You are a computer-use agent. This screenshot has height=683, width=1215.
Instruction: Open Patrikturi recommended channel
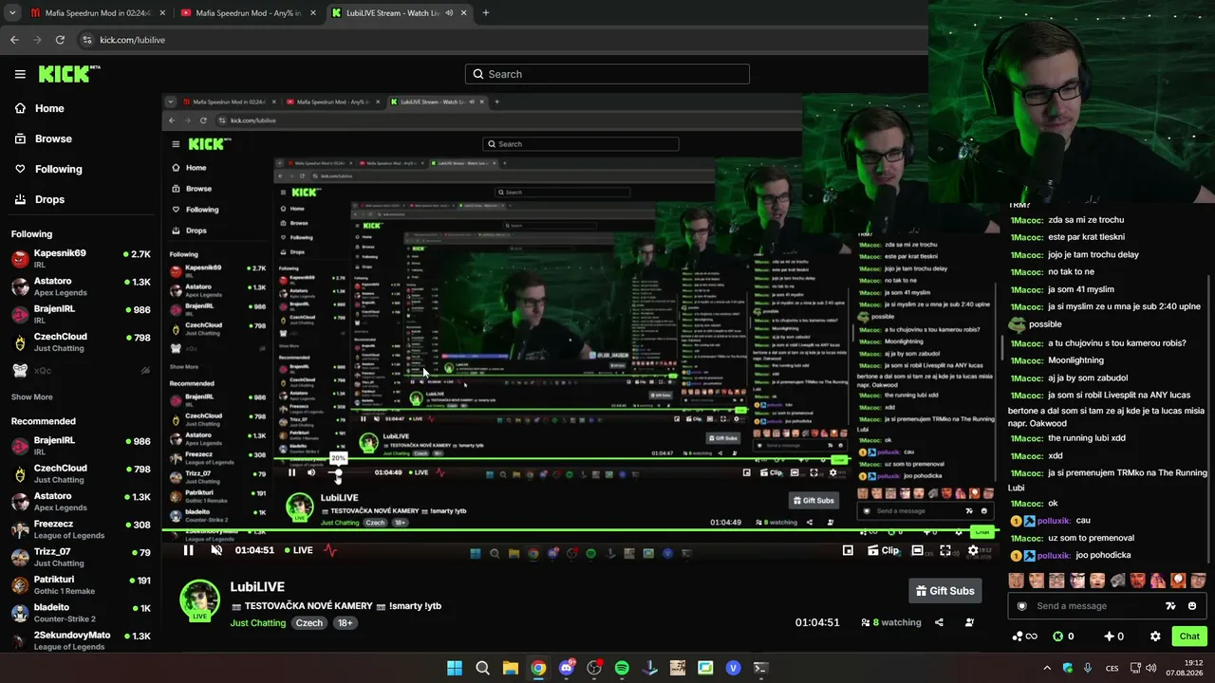coord(81,584)
